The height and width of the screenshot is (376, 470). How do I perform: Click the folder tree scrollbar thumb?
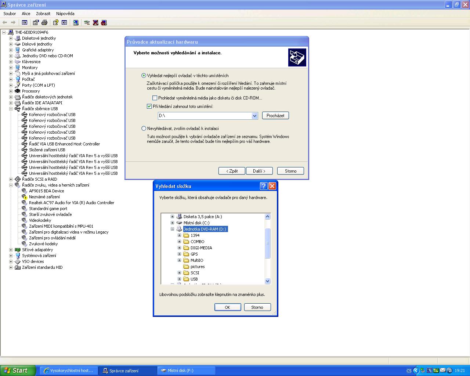[267, 243]
